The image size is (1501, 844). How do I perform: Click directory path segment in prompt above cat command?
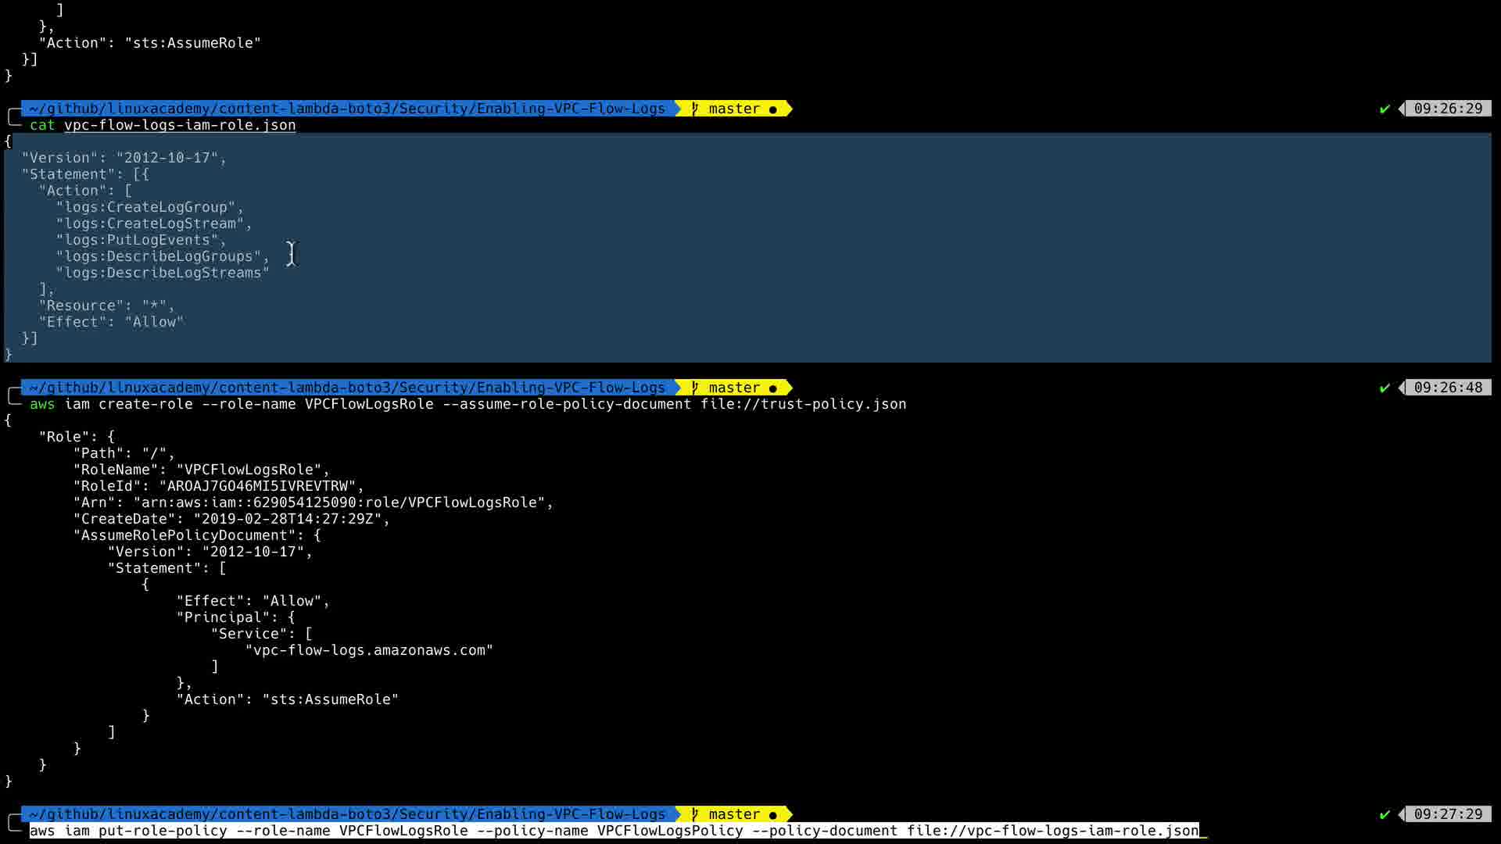[x=347, y=109]
